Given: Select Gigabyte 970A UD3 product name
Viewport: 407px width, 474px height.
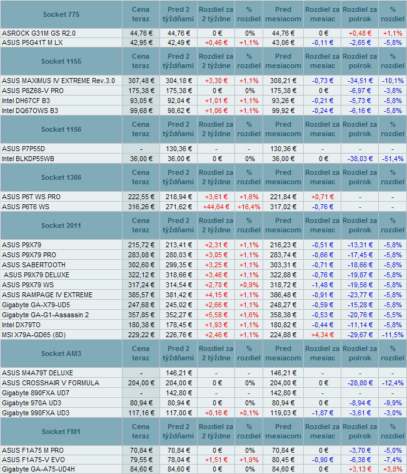Looking at the screenshot, I should pyautogui.click(x=32, y=403).
